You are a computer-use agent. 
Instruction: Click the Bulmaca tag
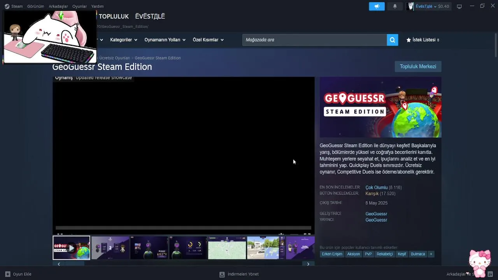(x=418, y=254)
